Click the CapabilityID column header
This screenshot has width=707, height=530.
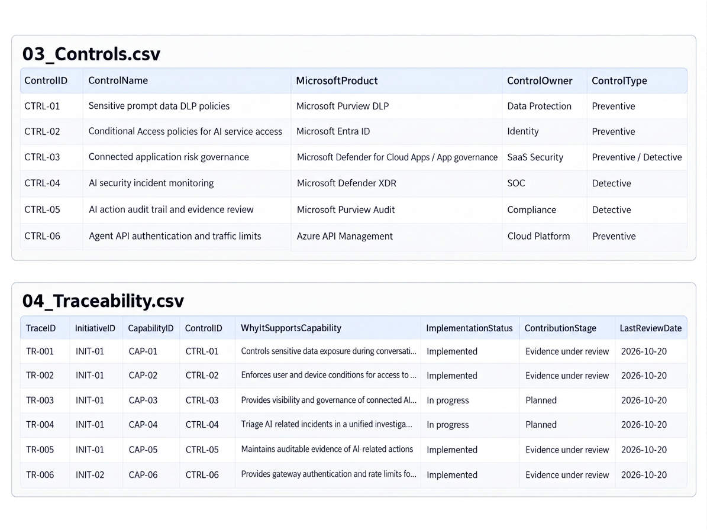pyautogui.click(x=151, y=328)
